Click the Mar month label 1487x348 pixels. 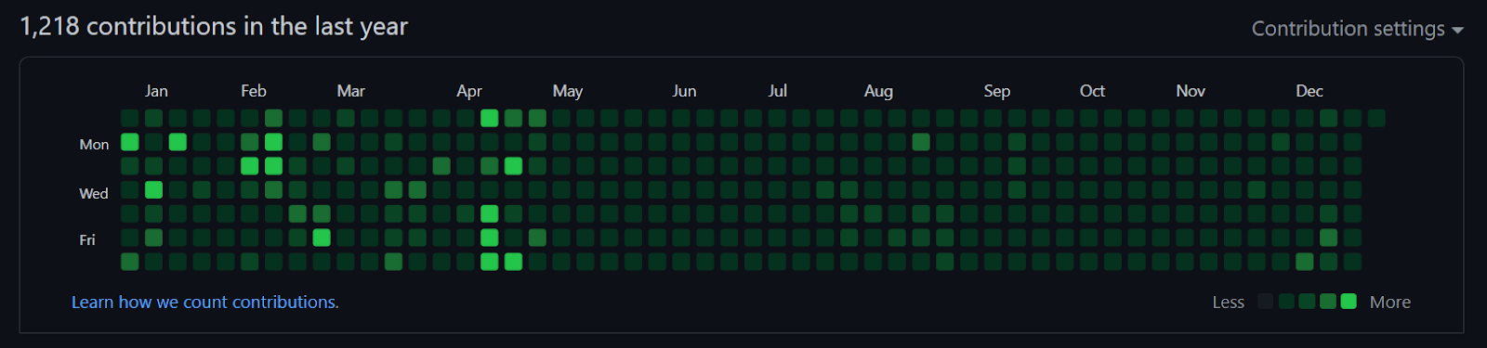click(x=350, y=91)
